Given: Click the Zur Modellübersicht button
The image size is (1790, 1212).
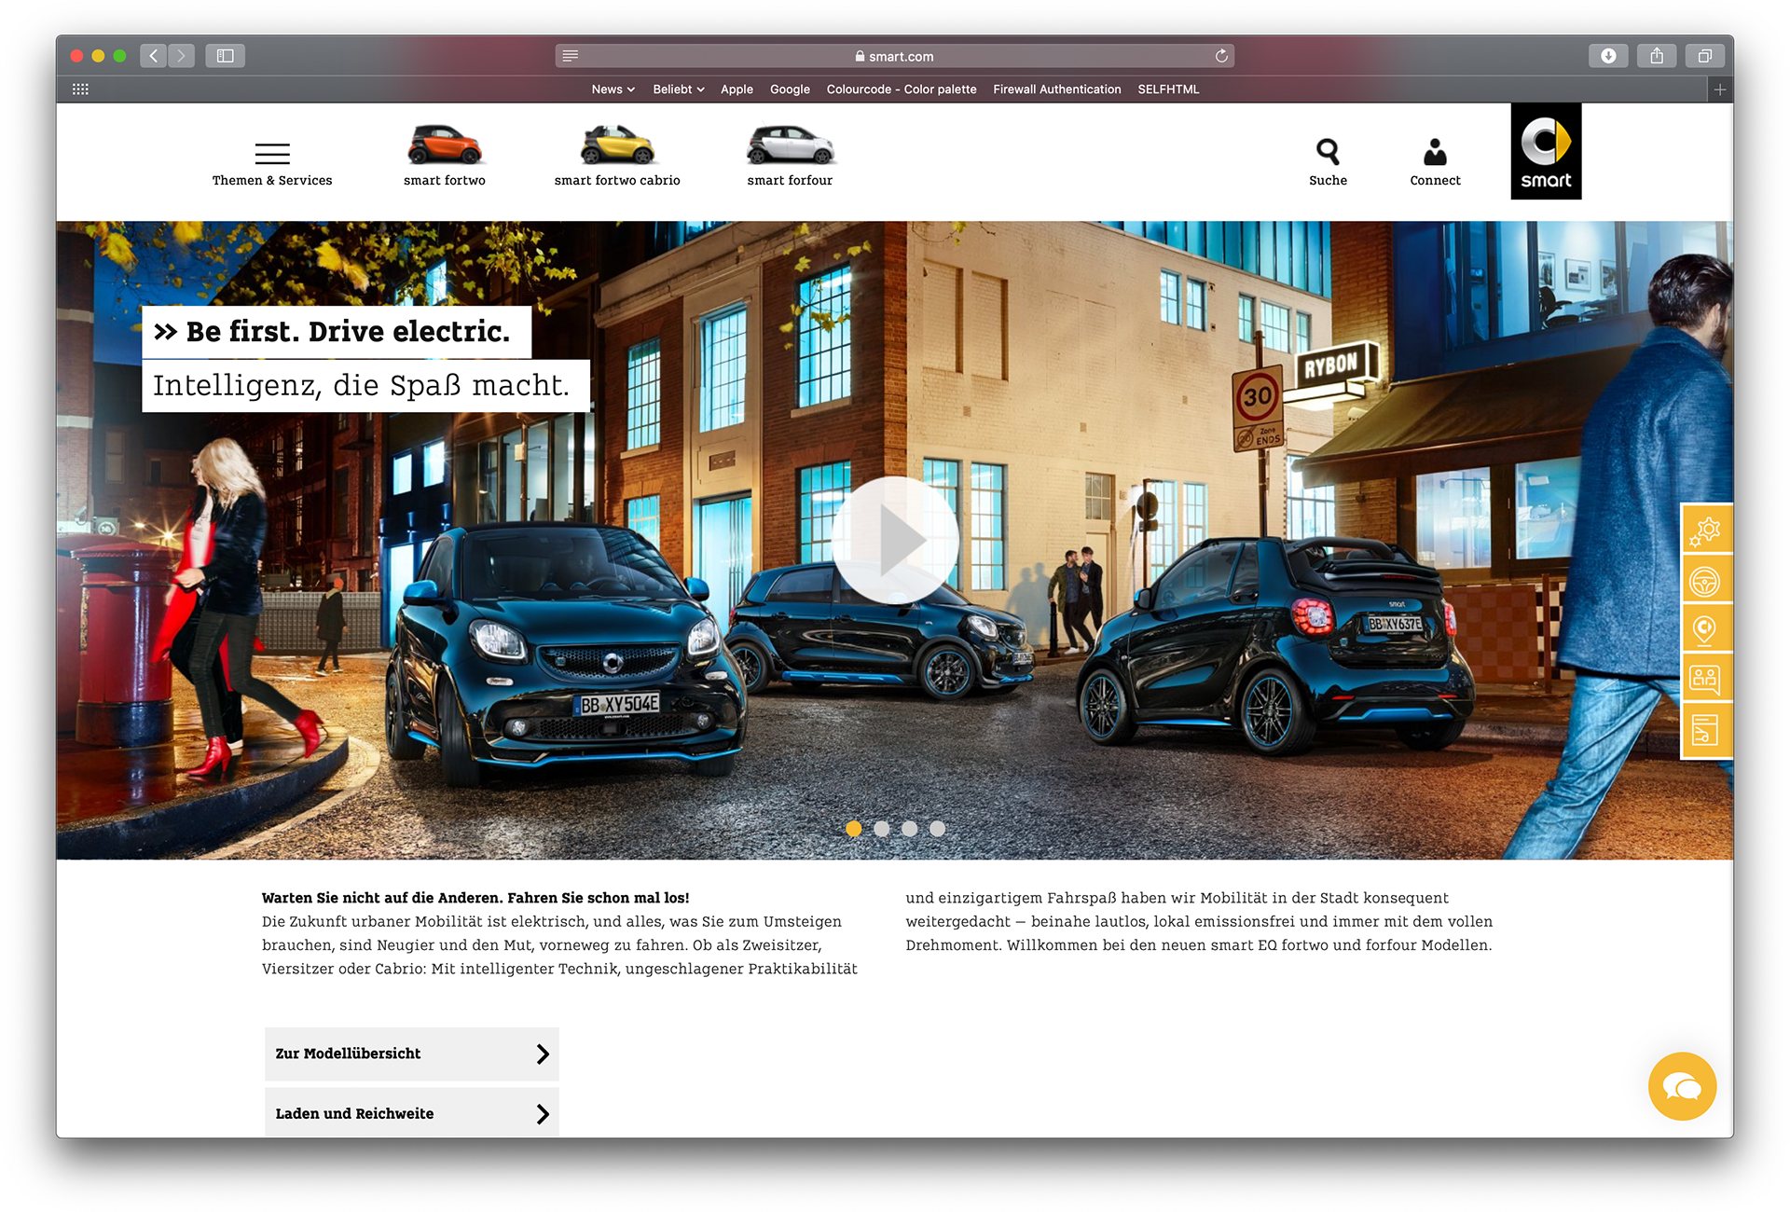Looking at the screenshot, I should (x=411, y=1054).
